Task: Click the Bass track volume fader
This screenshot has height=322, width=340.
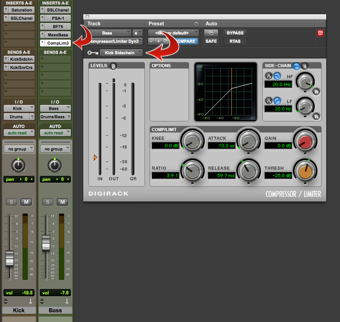Action: click(46, 242)
